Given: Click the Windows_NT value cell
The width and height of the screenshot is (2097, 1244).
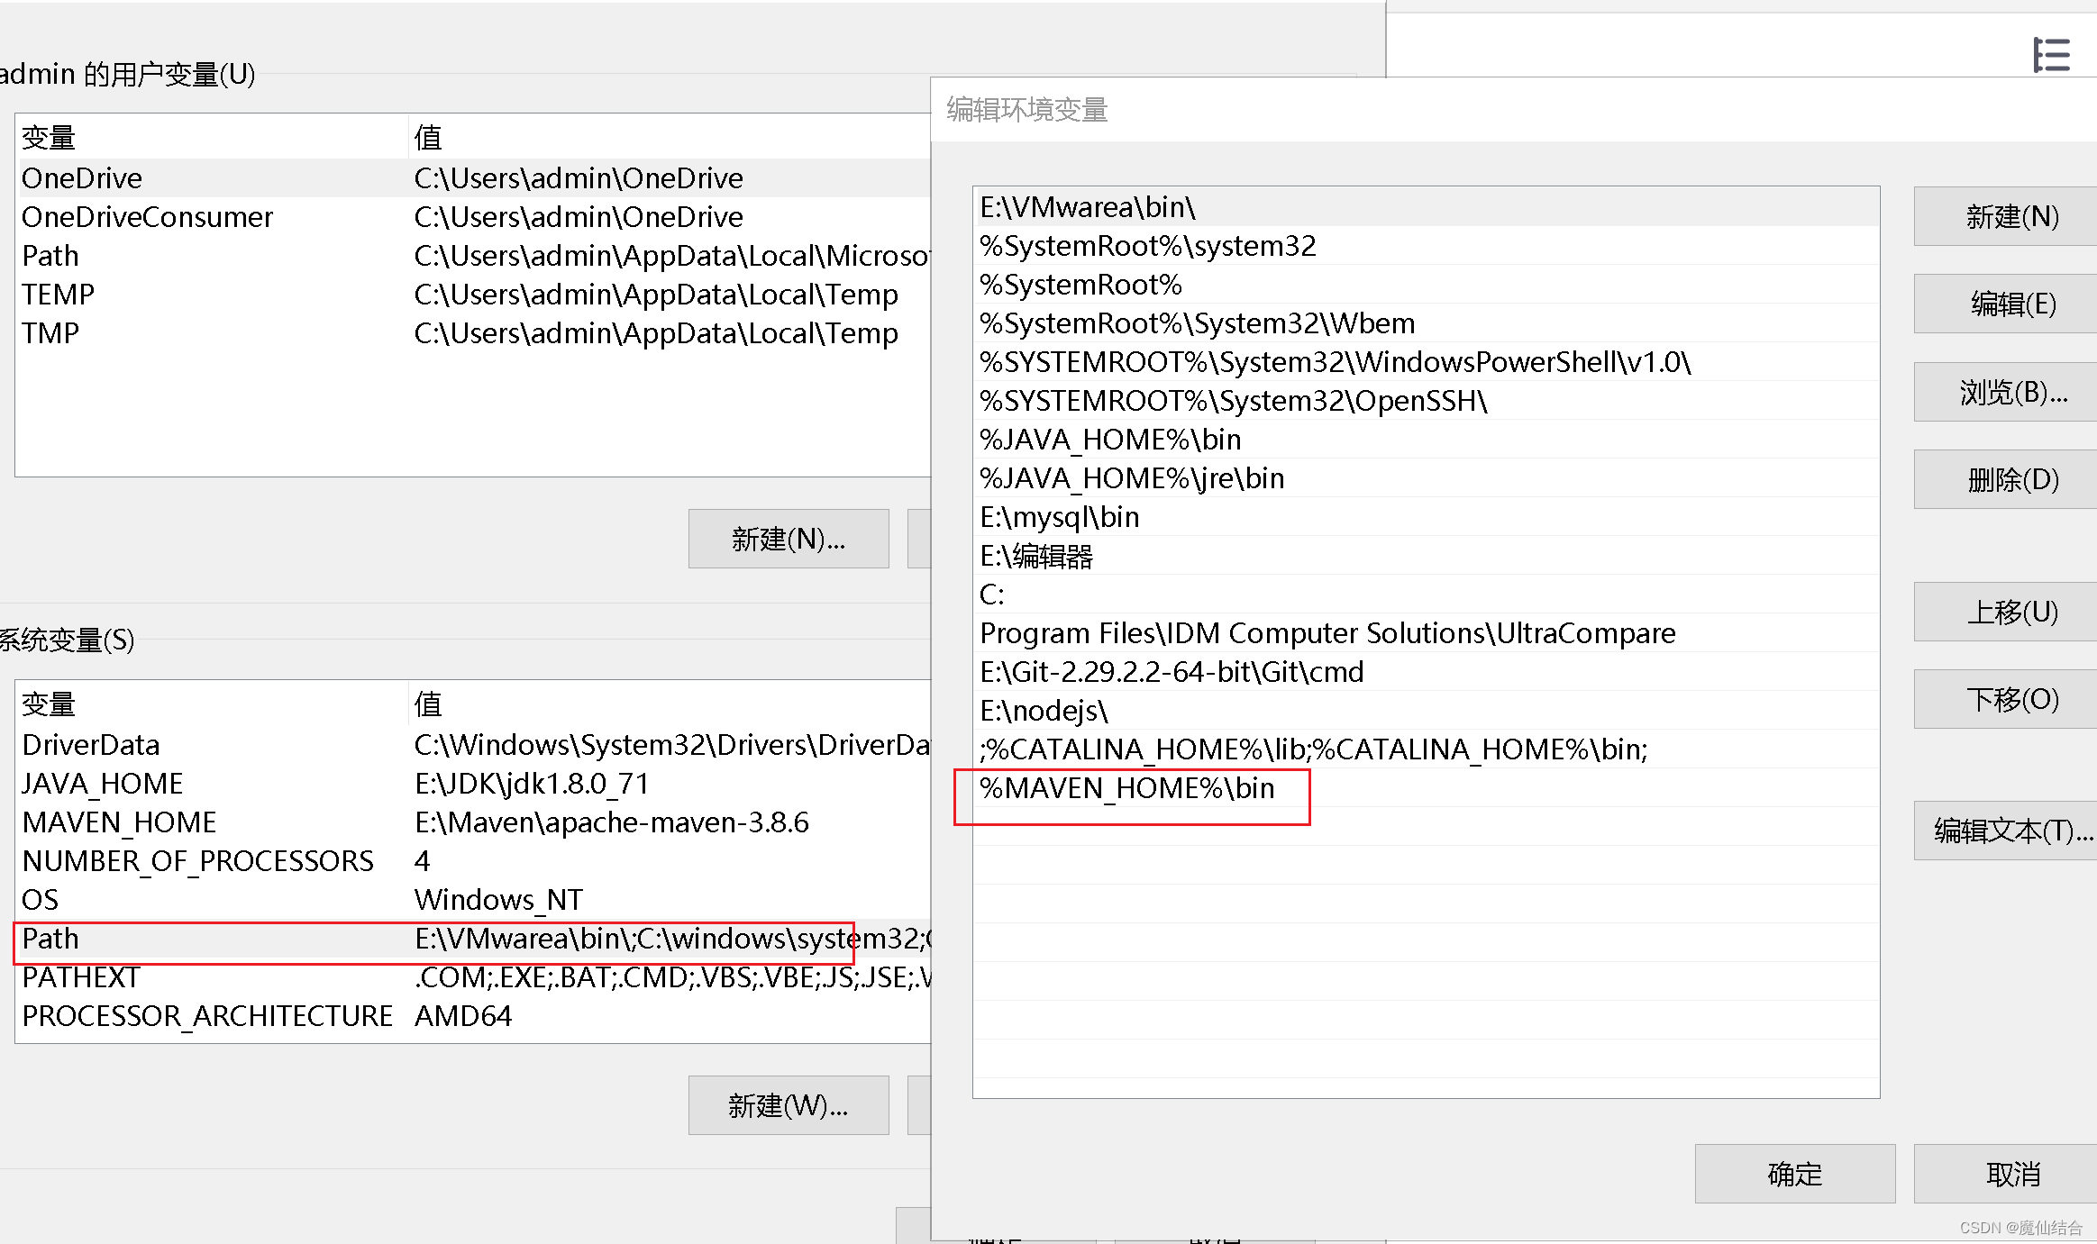Looking at the screenshot, I should pyautogui.click(x=498, y=900).
